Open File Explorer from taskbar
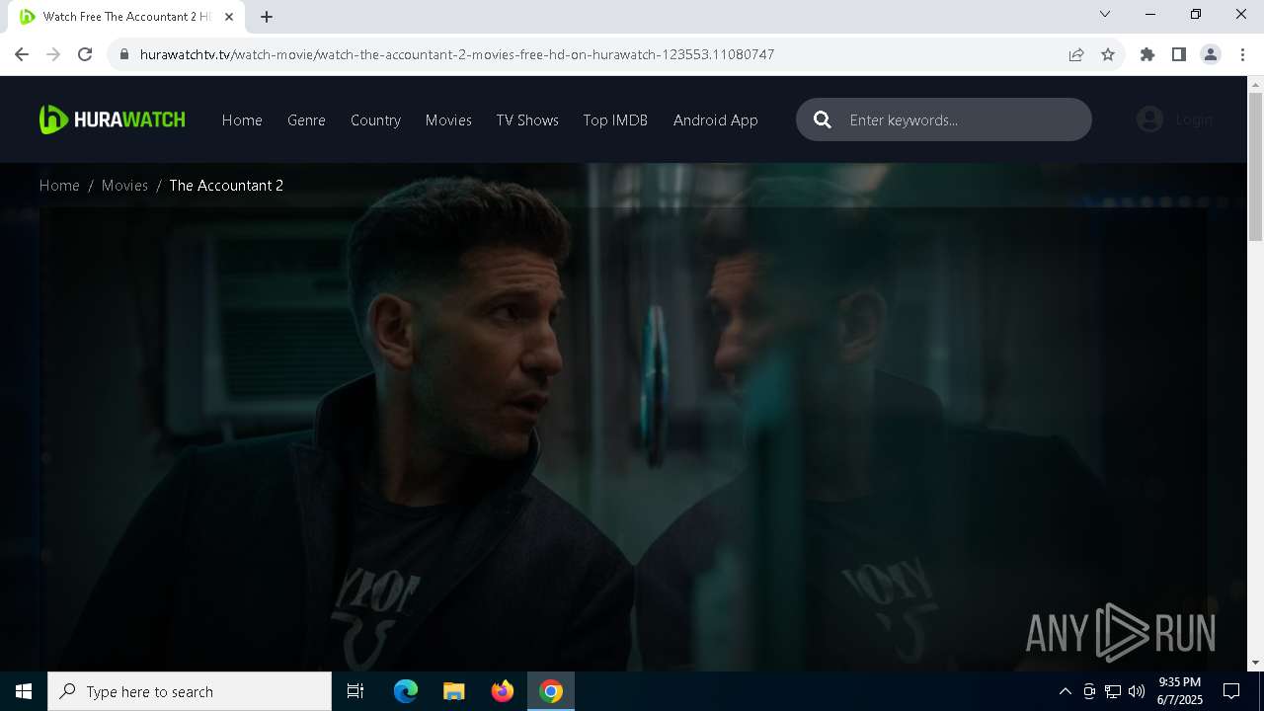1264x711 pixels. click(x=454, y=691)
